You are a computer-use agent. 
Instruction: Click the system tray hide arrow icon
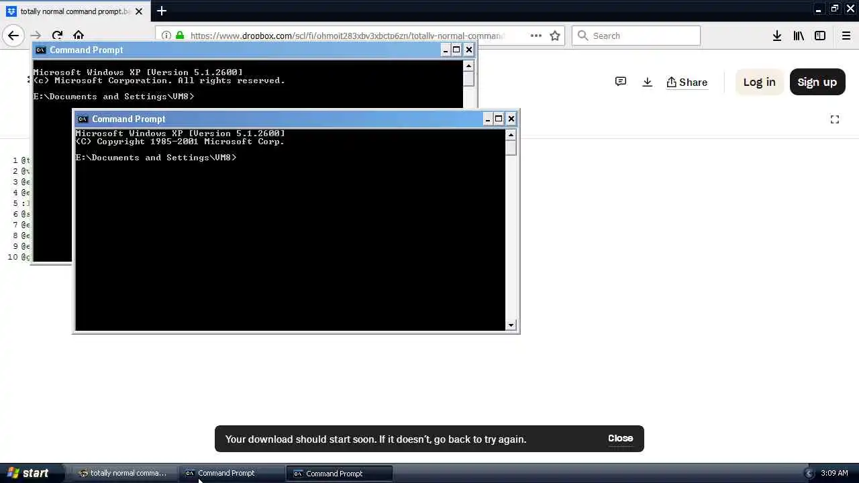[809, 473]
